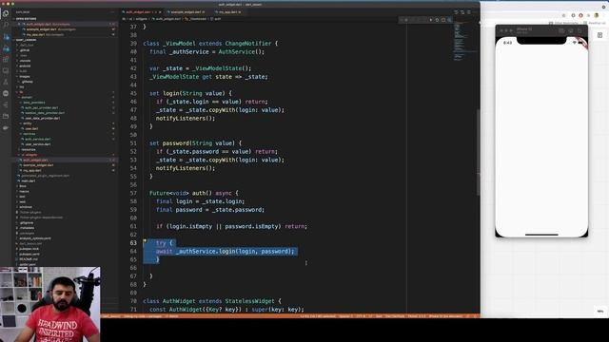Image resolution: width=609 pixels, height=342 pixels.
Task: Click the Continue play icon in debug toolbar
Action: (431, 20)
